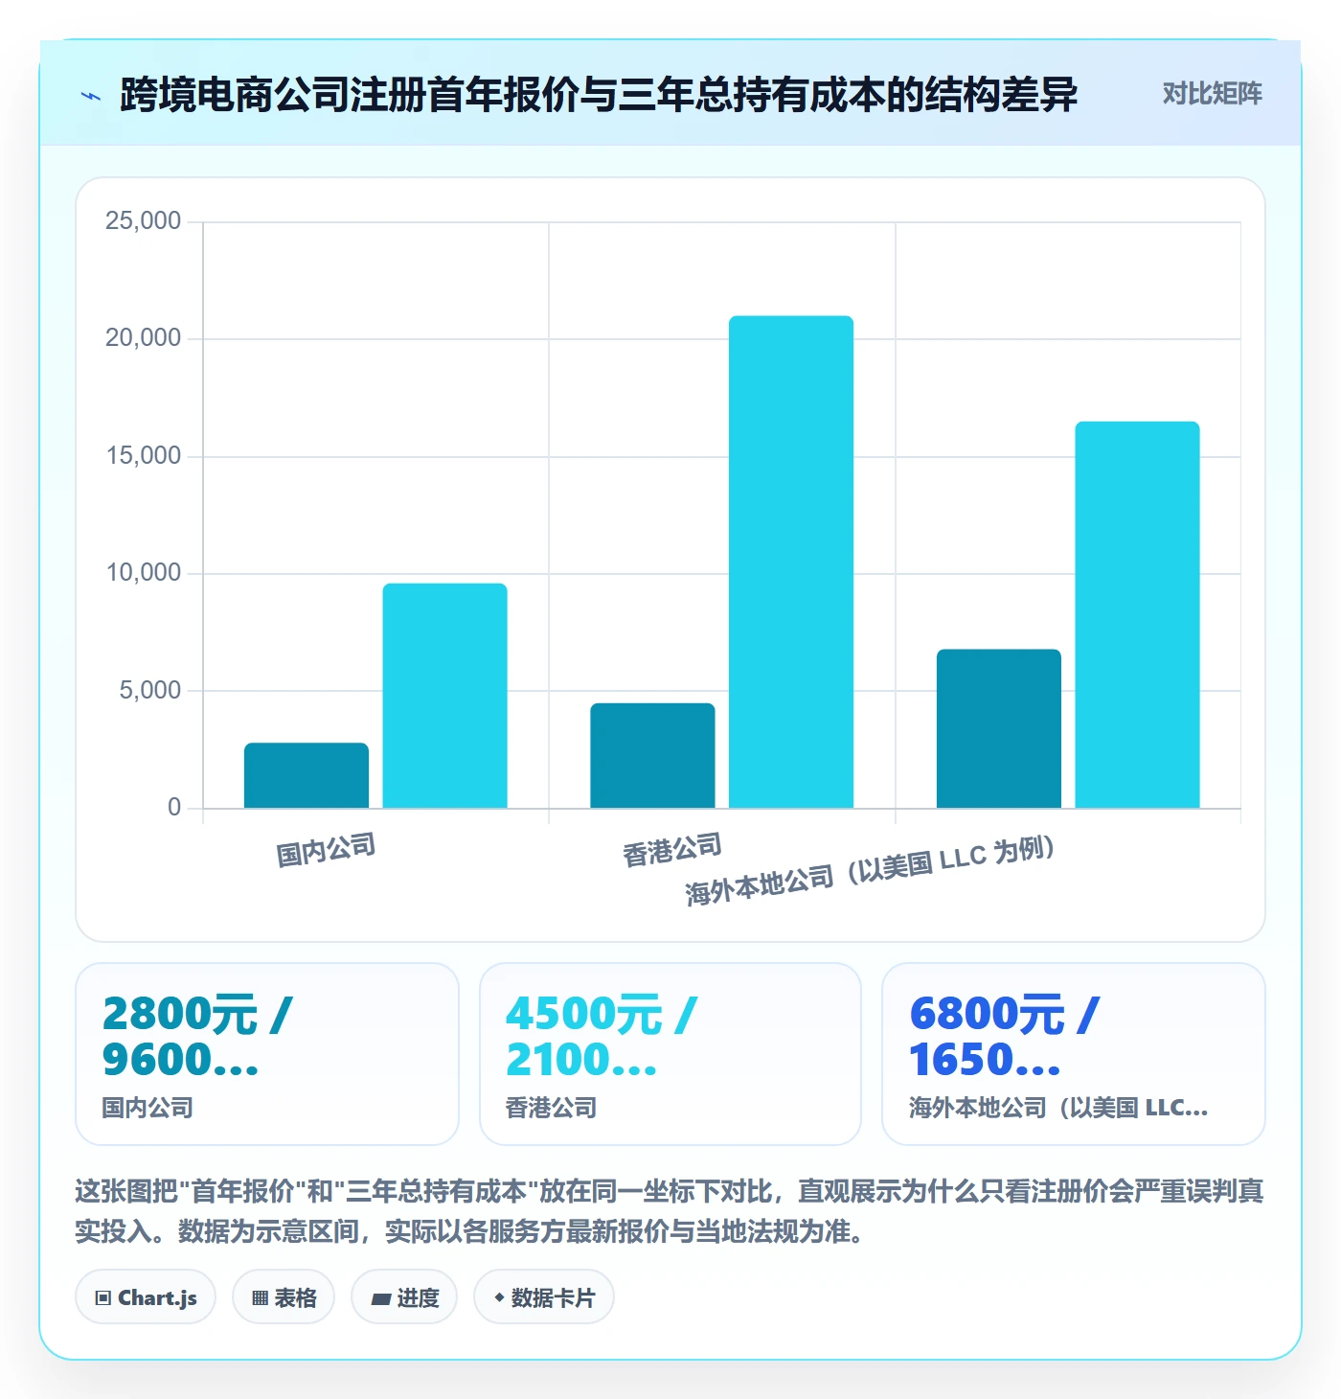
Task: Click the 5,000 y-axis label
Action: click(149, 691)
